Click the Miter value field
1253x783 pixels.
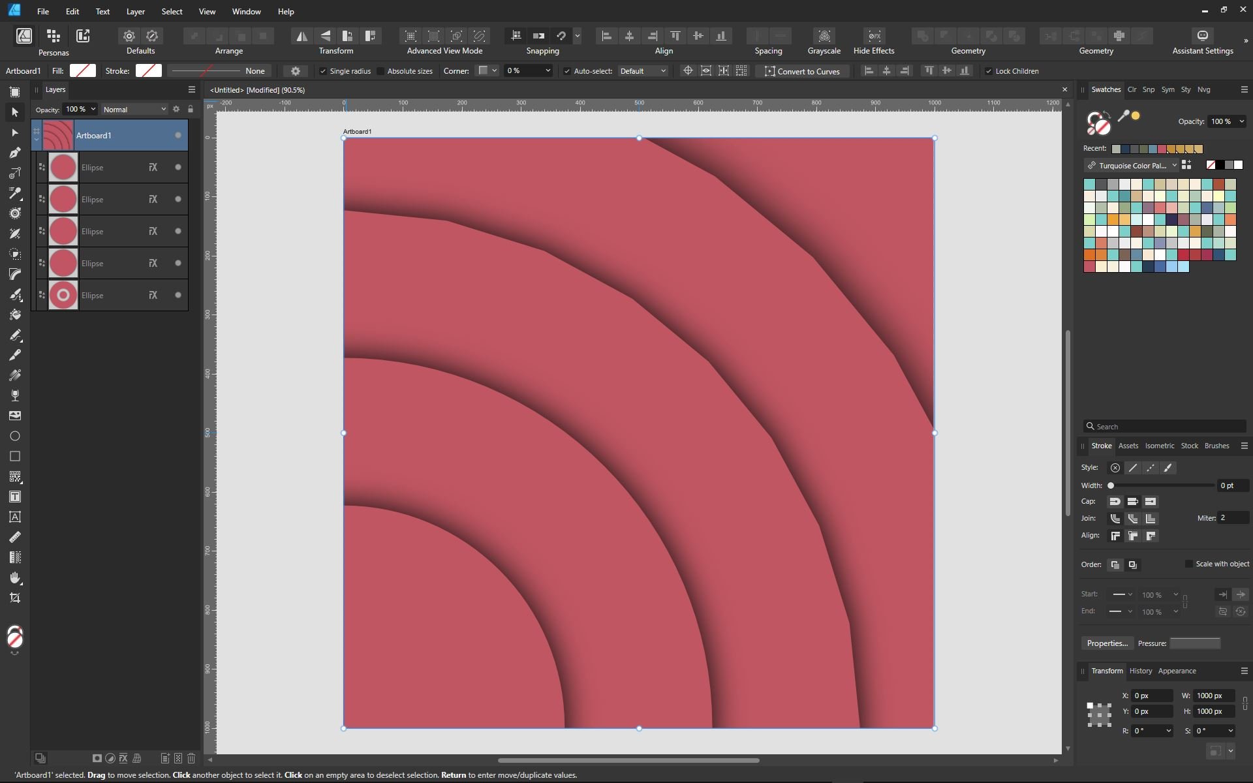click(x=1233, y=518)
